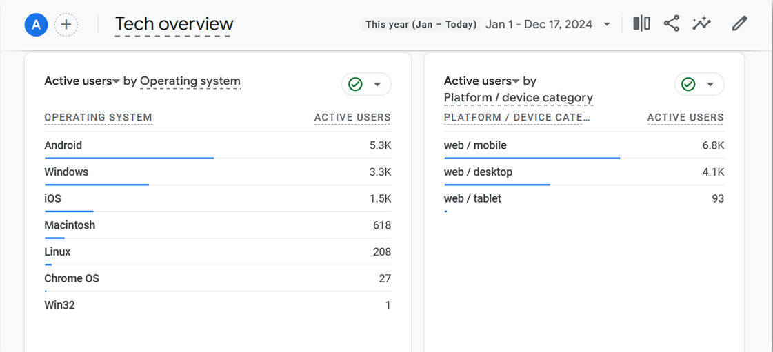Click the 1.5K value for iOS
The width and height of the screenshot is (773, 352).
pyautogui.click(x=380, y=199)
